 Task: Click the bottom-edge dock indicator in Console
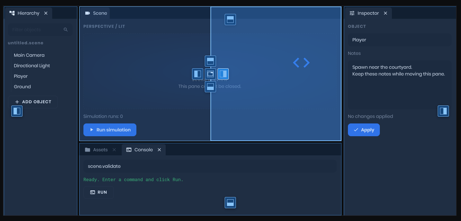click(x=230, y=203)
